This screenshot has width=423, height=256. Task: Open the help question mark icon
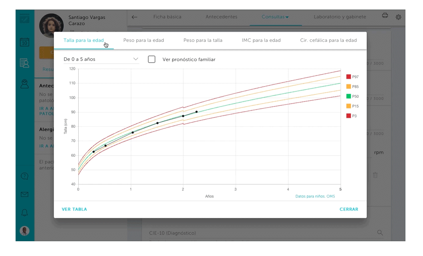(x=24, y=176)
